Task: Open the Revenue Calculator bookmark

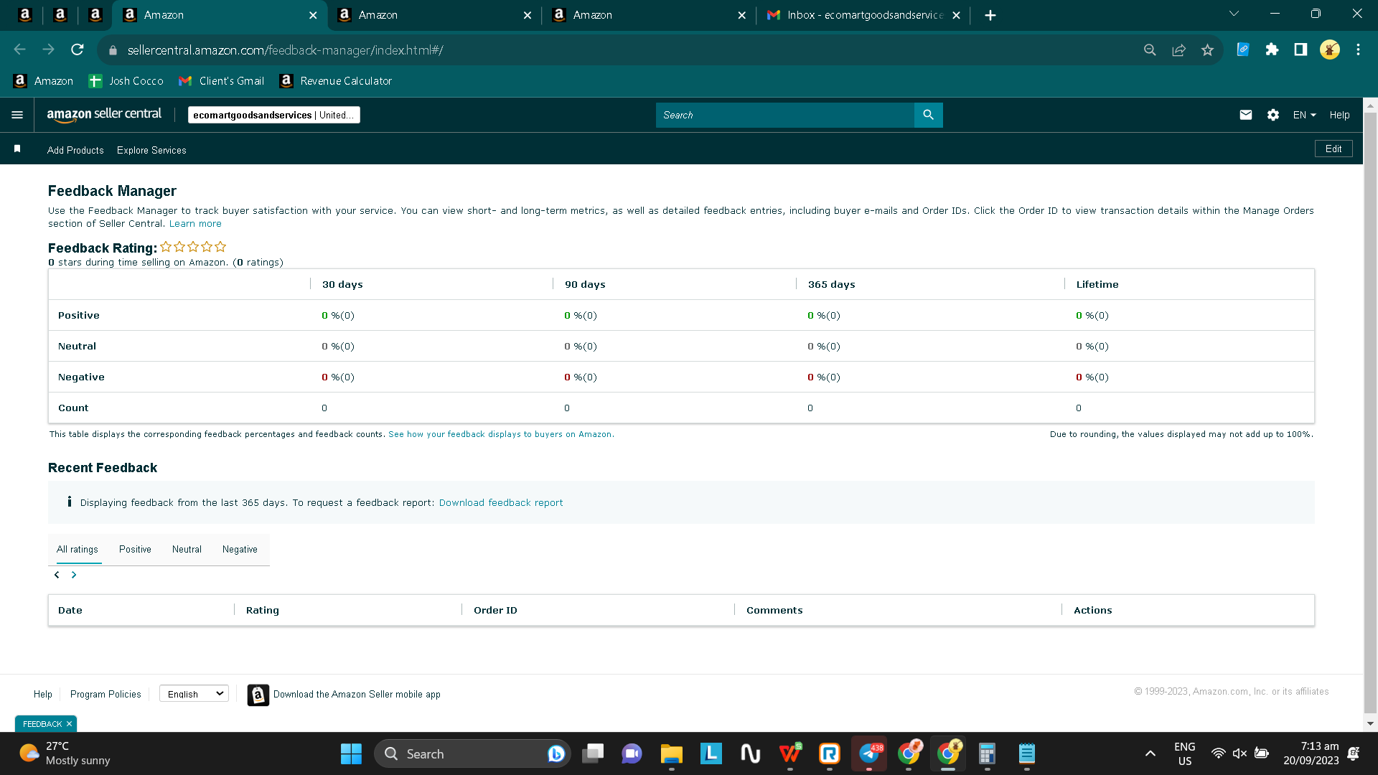Action: coord(336,81)
